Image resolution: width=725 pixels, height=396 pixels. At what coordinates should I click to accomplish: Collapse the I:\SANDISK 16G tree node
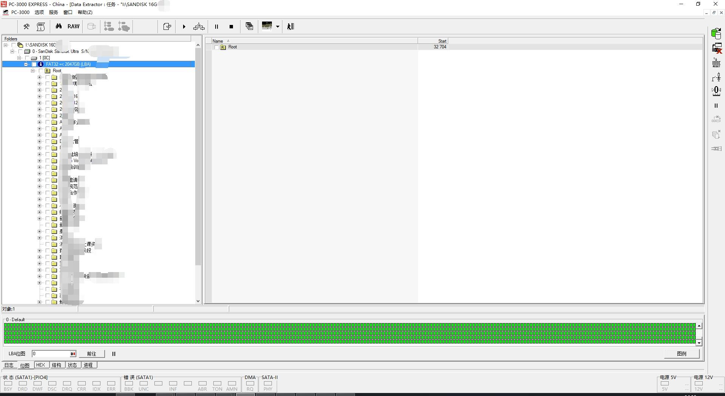tap(6, 45)
